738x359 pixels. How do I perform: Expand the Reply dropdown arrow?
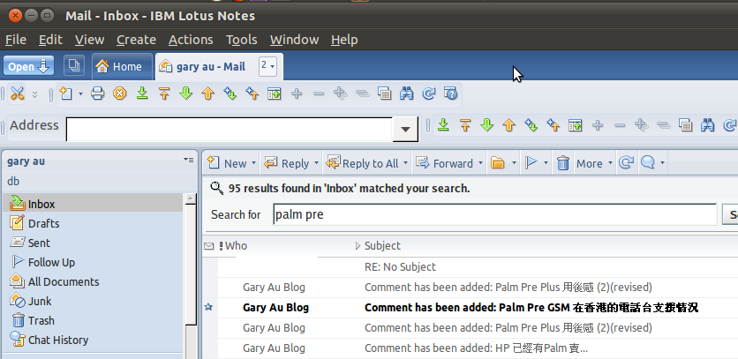pyautogui.click(x=316, y=163)
